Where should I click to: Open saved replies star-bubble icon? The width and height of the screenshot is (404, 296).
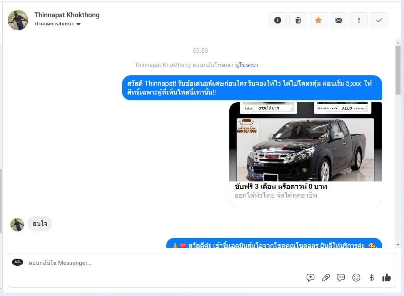coord(311,278)
